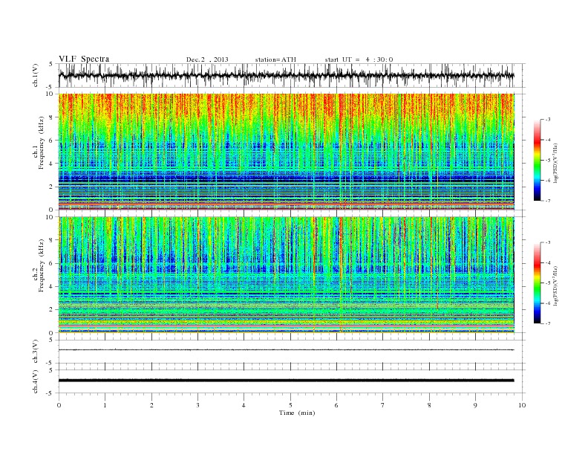Screen dimensions: 588x455
Task: Click the time axis tick label "8"
Action: [429, 405]
